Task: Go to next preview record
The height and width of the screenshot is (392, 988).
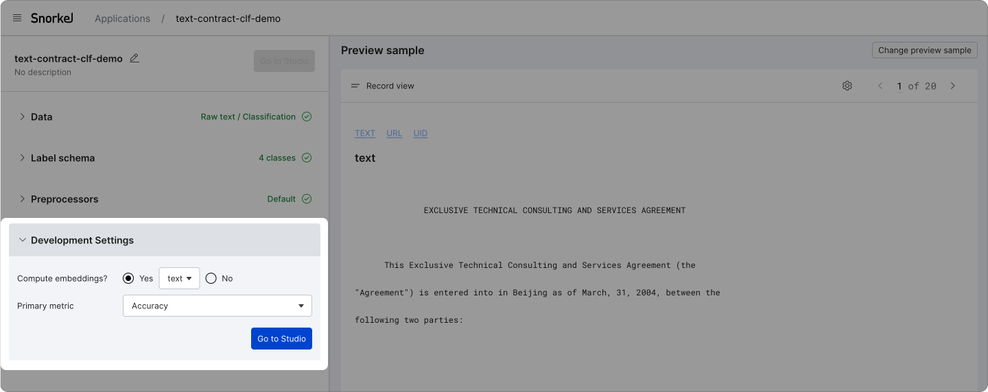Action: (x=952, y=86)
